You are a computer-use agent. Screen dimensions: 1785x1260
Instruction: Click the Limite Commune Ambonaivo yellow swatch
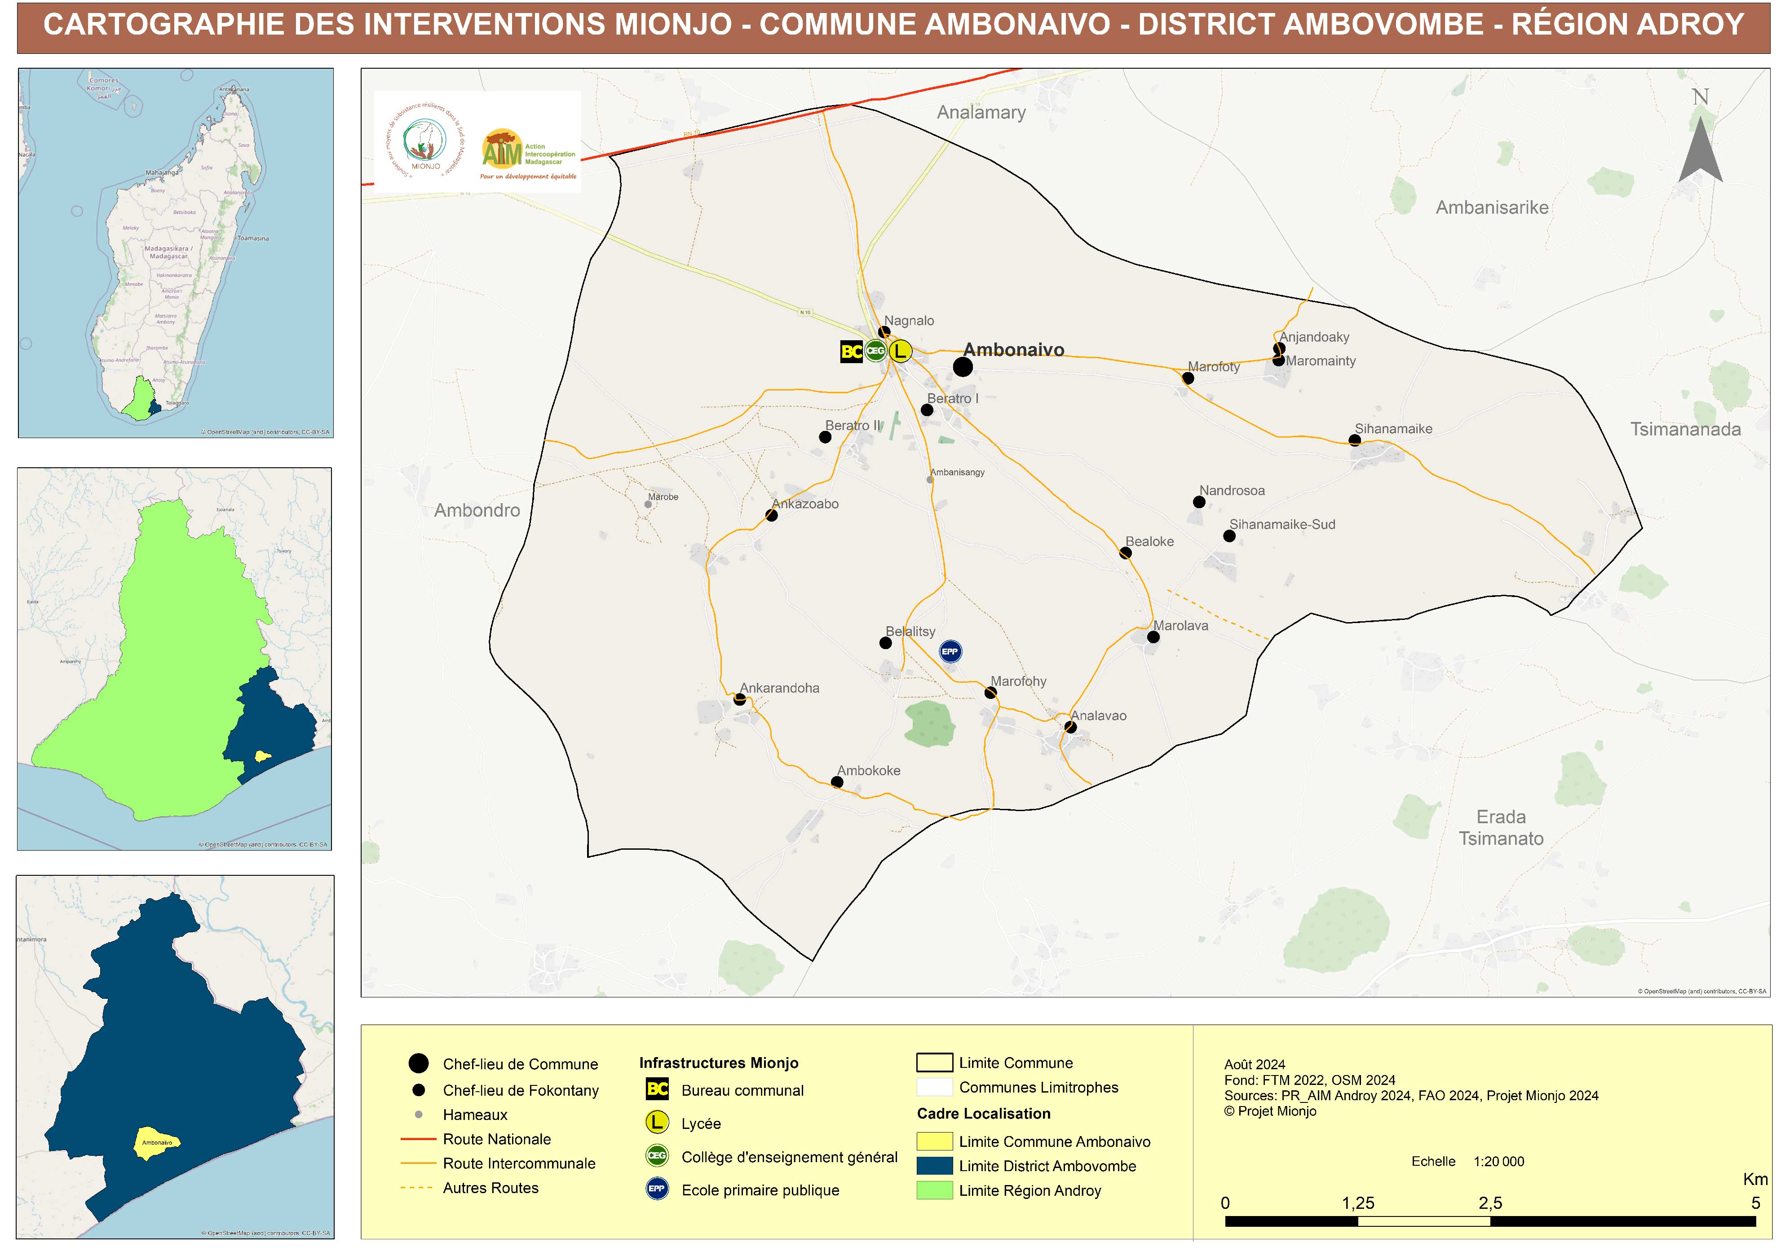[x=934, y=1141]
